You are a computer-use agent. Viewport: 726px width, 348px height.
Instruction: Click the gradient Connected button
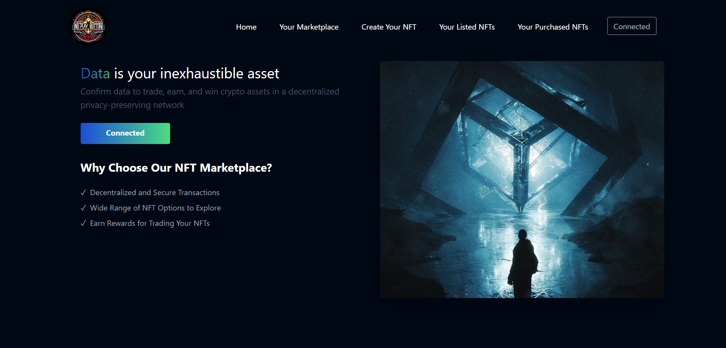(125, 133)
